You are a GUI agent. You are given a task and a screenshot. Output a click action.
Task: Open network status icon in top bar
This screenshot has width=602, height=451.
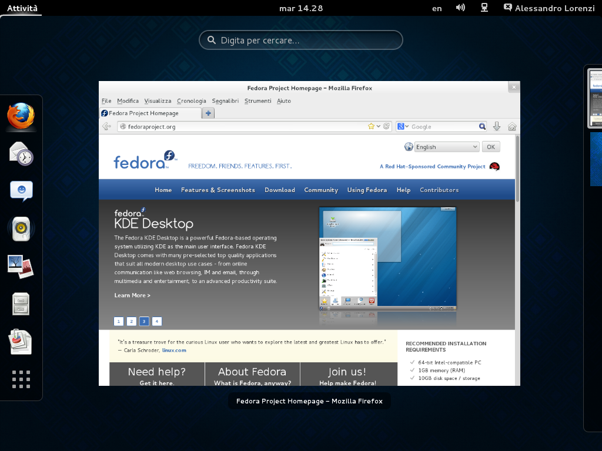pos(484,8)
